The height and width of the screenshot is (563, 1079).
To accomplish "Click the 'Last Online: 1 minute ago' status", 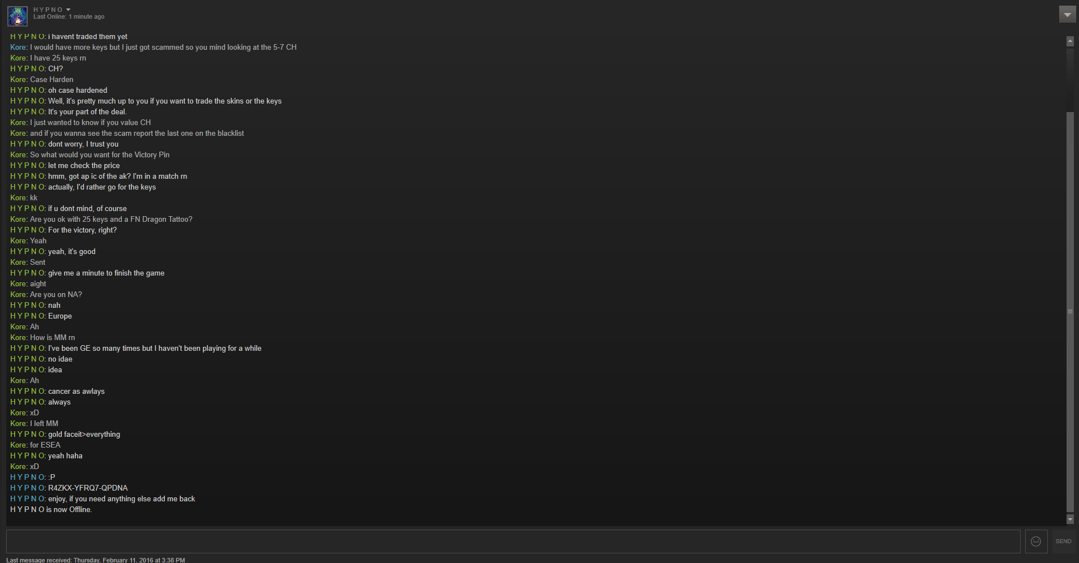I will (69, 17).
